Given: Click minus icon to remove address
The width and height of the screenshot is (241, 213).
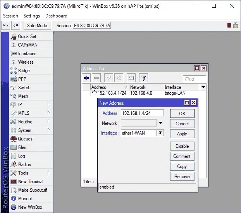Looking at the screenshot, I should [96, 78].
